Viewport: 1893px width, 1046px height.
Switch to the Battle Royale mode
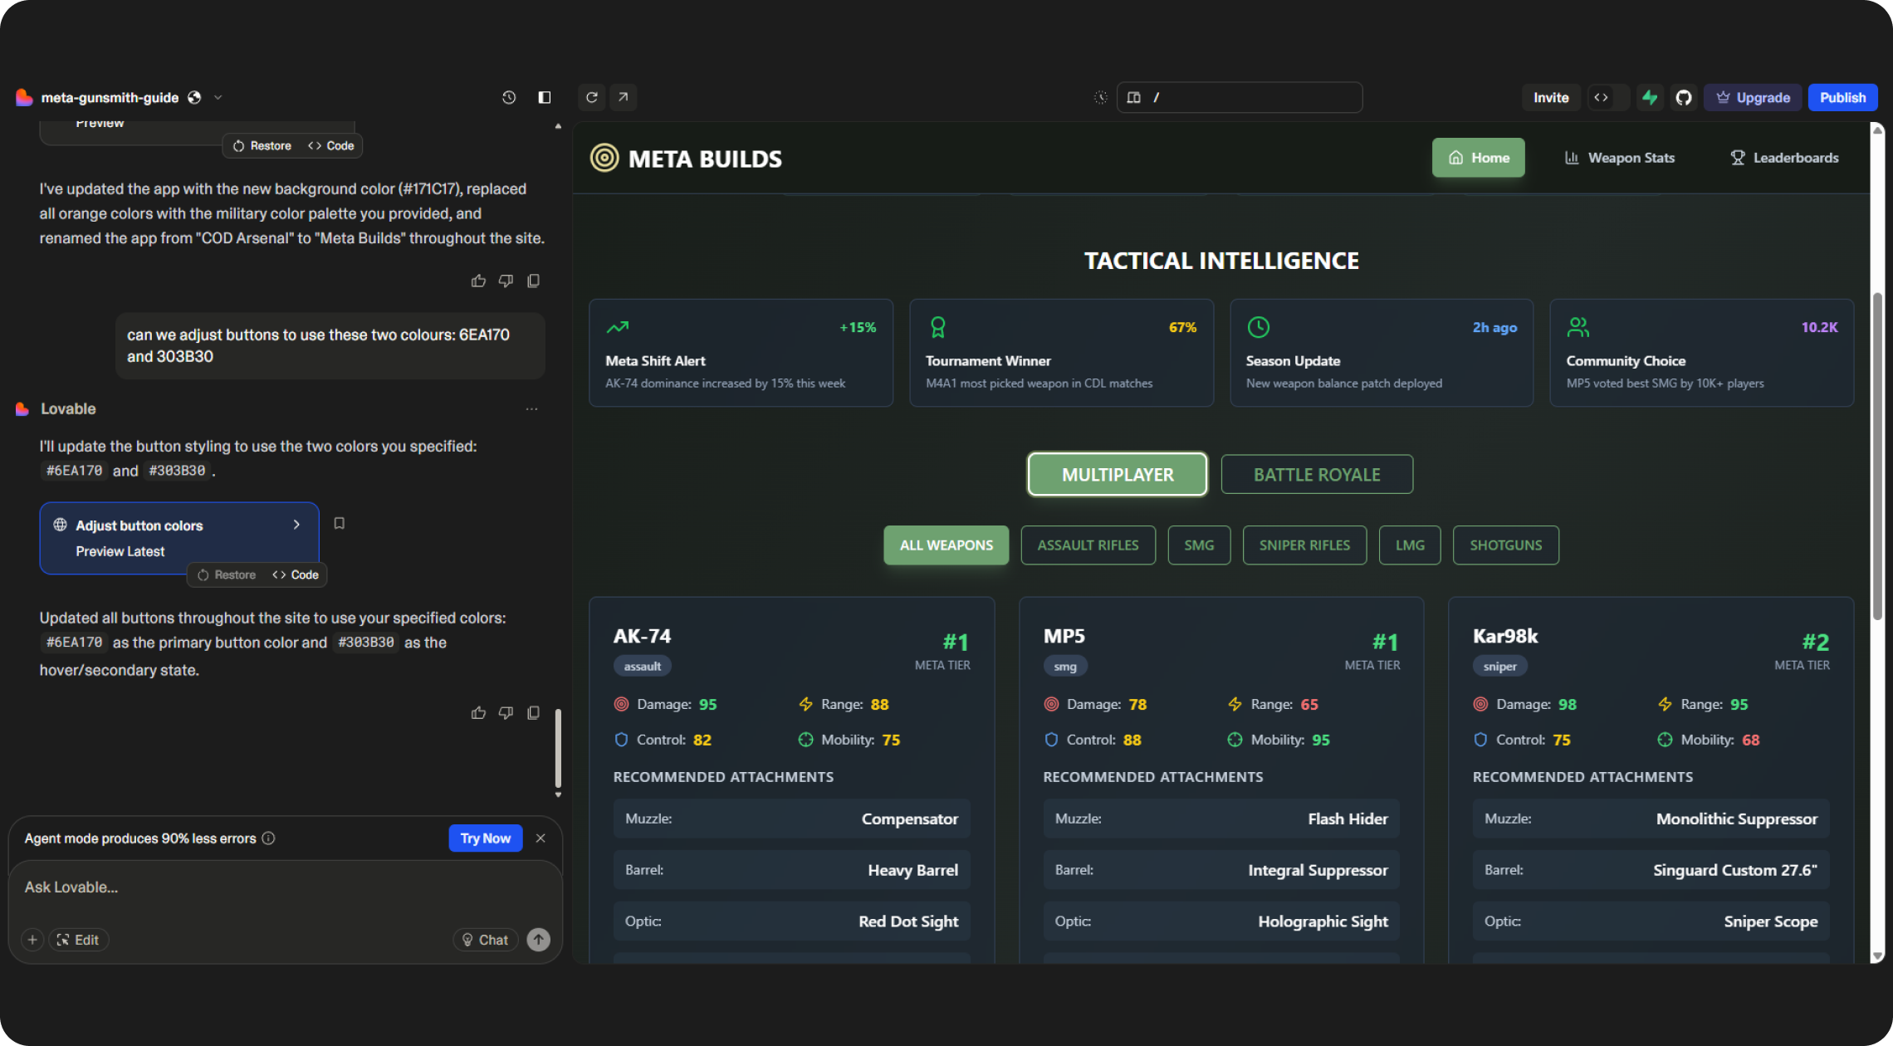[x=1316, y=474]
